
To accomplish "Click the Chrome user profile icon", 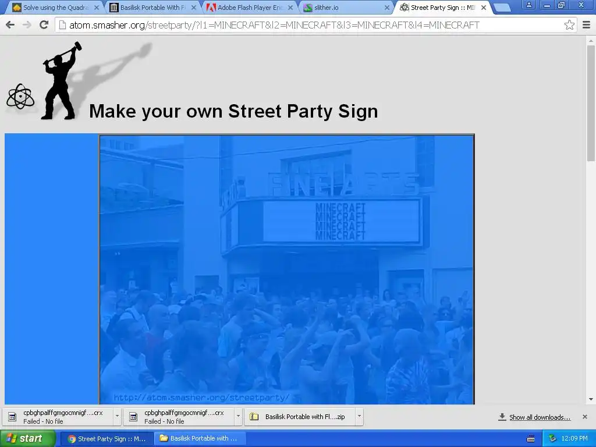I will tap(528, 5).
